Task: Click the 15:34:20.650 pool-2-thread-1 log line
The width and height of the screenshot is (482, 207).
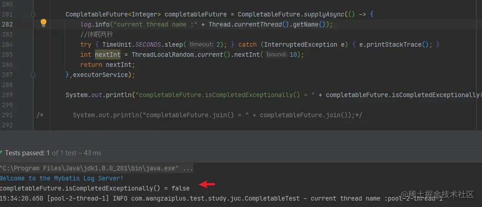Action: (221, 198)
